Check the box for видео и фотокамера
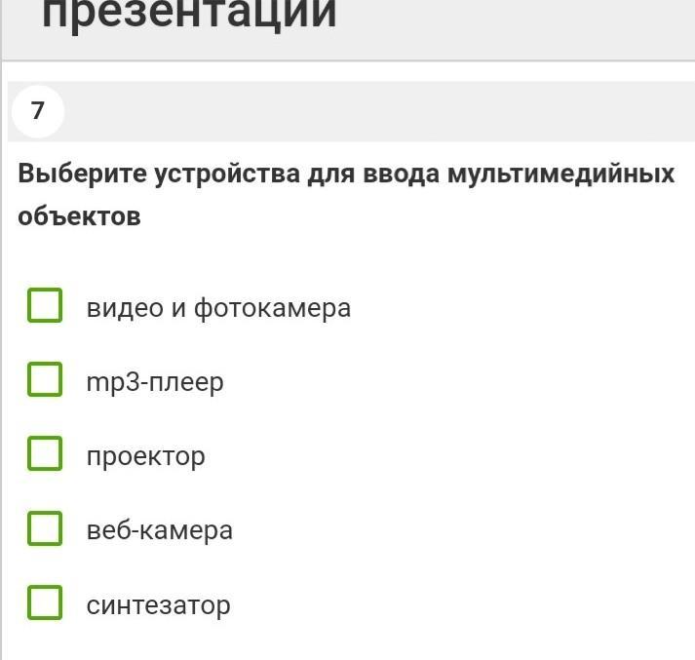 pos(45,305)
